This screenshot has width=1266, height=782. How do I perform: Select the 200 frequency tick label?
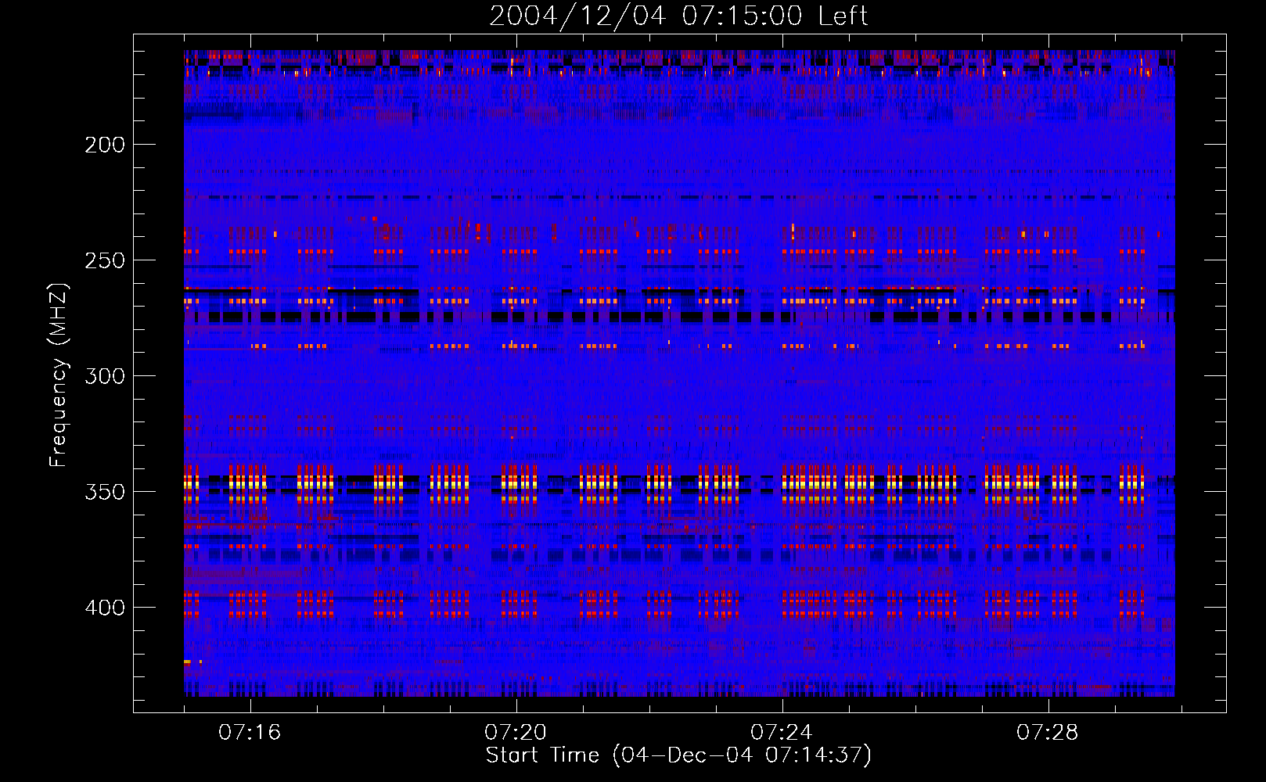coord(105,145)
